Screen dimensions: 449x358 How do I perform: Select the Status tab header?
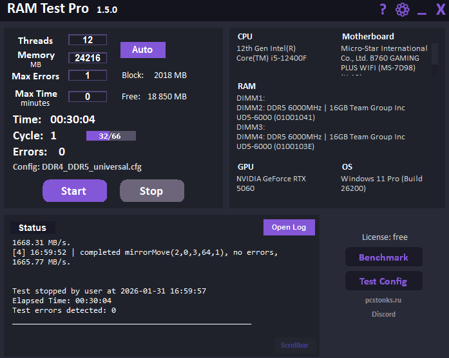(32, 228)
